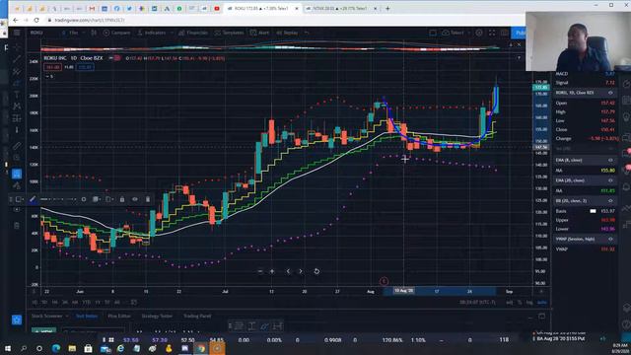Image resolution: width=631 pixels, height=355 pixels.
Task: Zoom out the chart with minus button
Action: tap(260, 271)
